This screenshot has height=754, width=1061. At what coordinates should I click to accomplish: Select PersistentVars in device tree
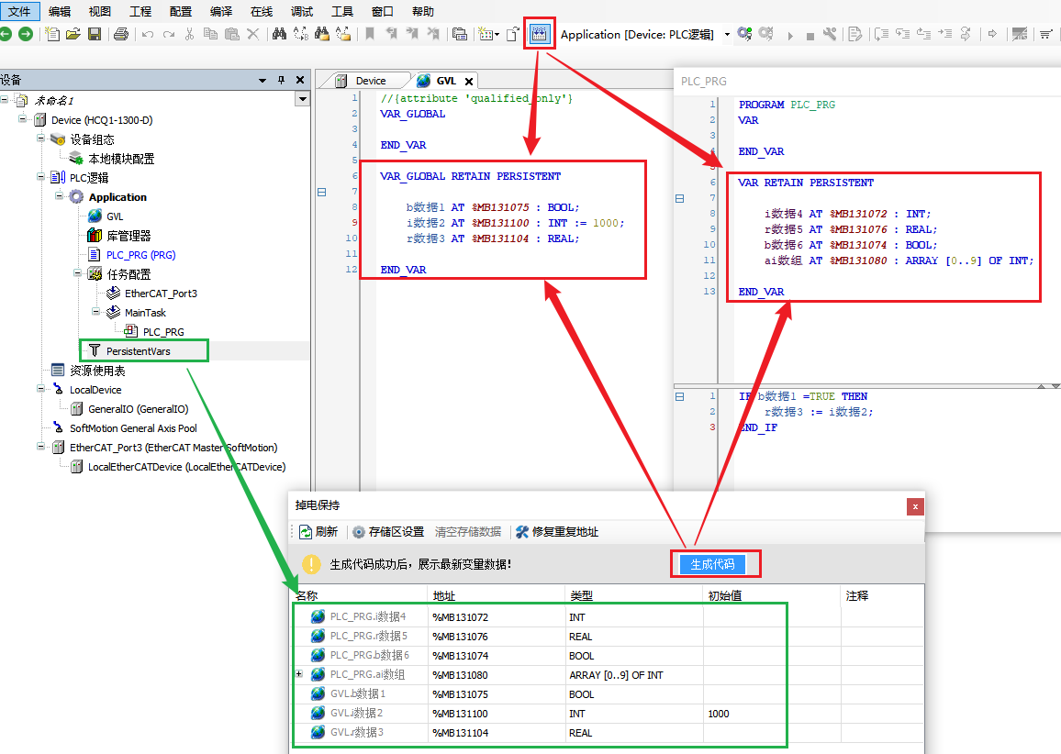(x=138, y=350)
